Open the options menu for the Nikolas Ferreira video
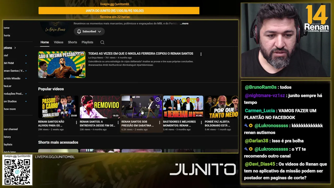The image size is (334, 188). point(201,54)
